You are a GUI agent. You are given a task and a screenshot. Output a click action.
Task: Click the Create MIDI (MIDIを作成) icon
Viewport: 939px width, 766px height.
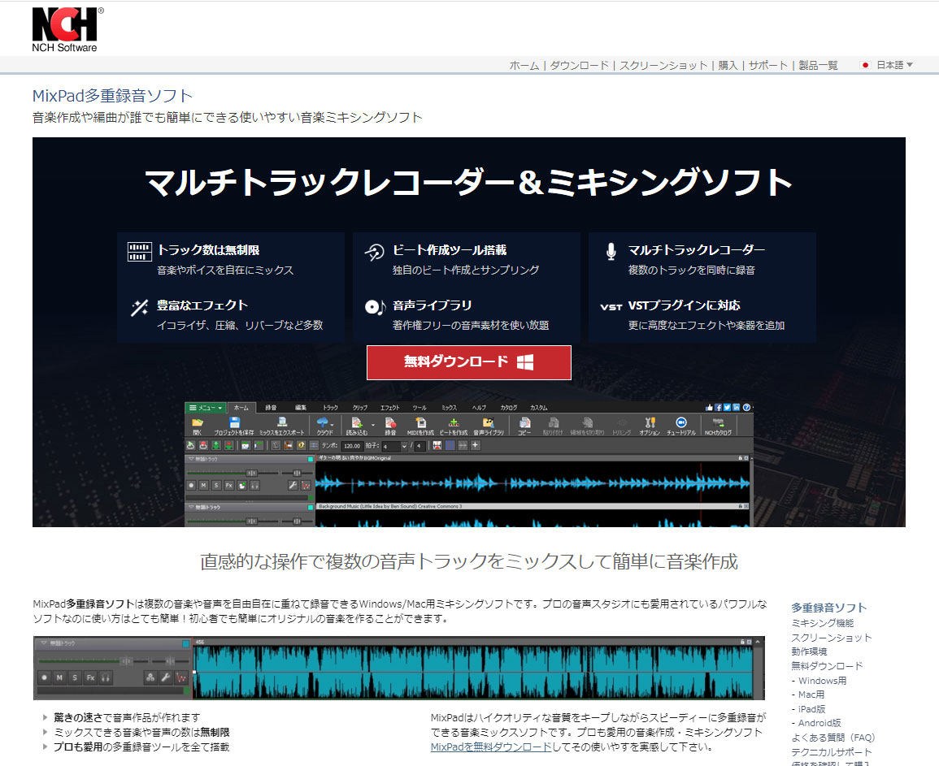(420, 422)
